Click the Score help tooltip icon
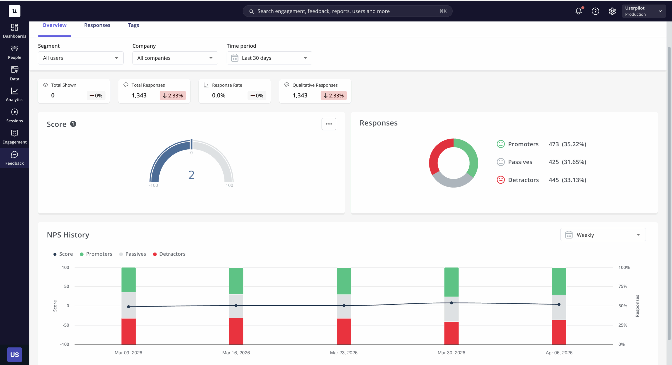Viewport: 672px width, 365px height. (73, 124)
